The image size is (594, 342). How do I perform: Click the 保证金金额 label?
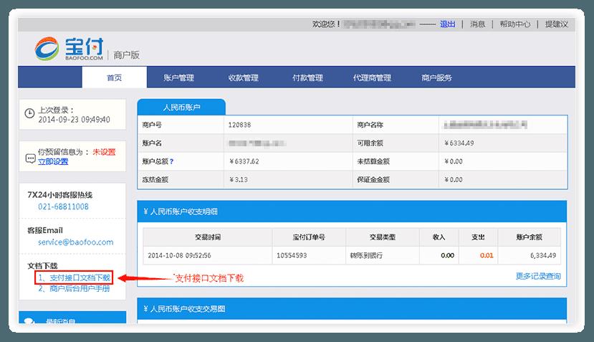pos(373,179)
